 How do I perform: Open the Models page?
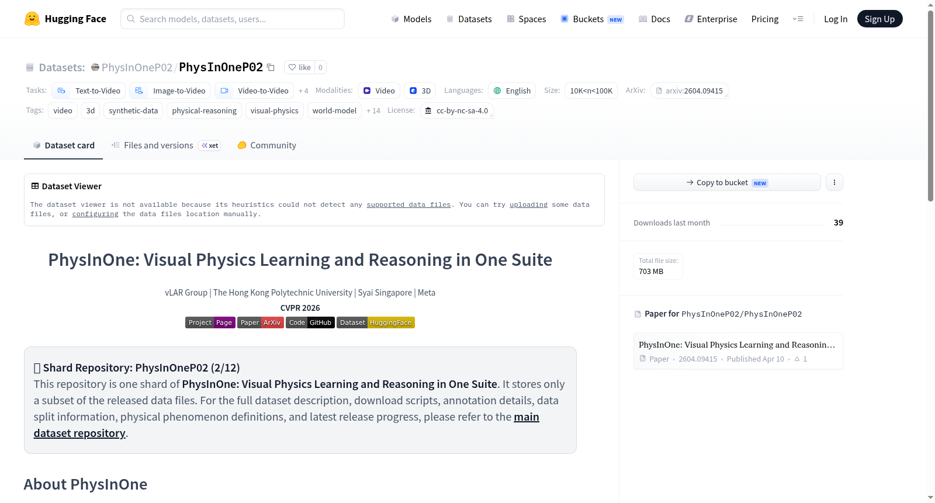(411, 19)
